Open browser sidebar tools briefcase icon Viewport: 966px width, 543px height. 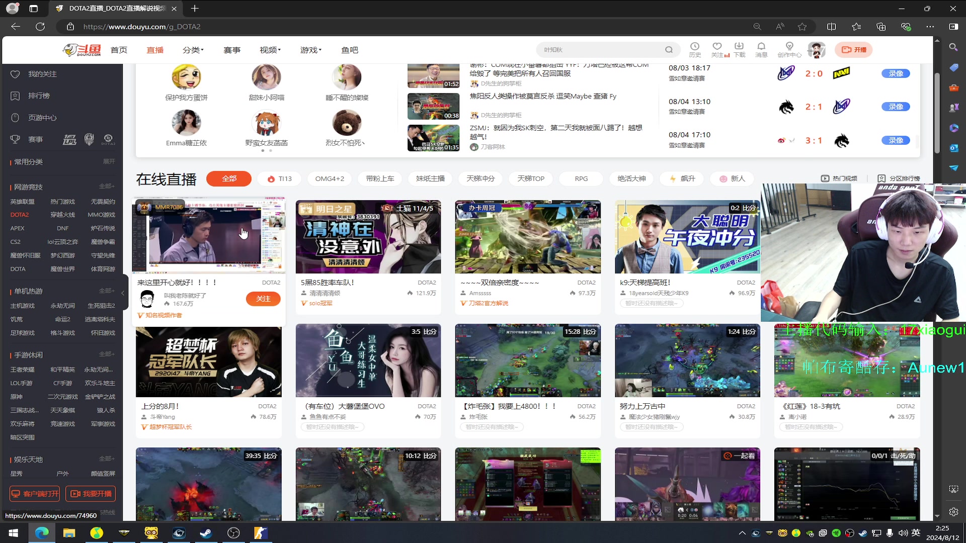pos(953,87)
